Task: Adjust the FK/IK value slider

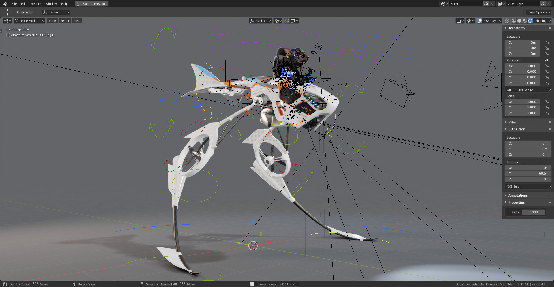Action: coord(533,212)
